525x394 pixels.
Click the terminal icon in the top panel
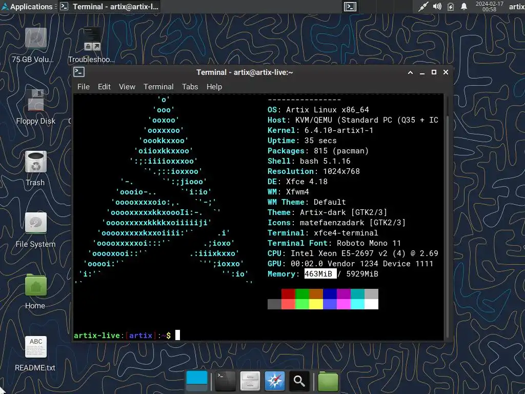pyautogui.click(x=350, y=6)
